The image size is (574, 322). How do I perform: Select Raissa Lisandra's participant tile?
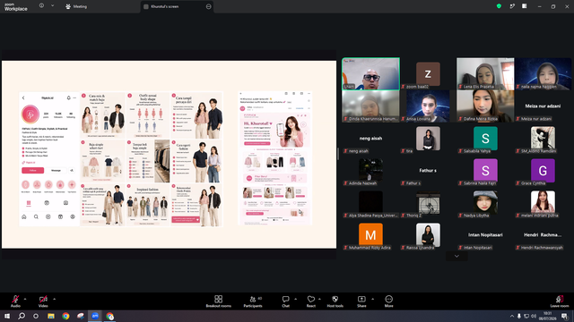(428, 234)
